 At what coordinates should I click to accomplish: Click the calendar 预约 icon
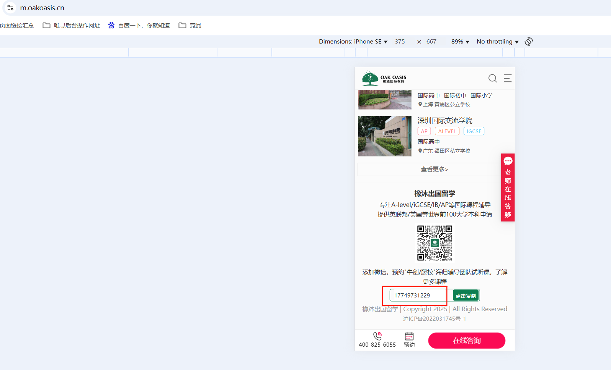pos(409,336)
